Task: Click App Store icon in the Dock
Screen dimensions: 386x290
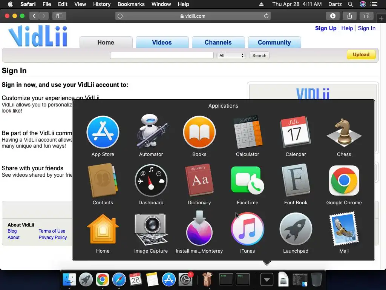Action: coord(168,279)
